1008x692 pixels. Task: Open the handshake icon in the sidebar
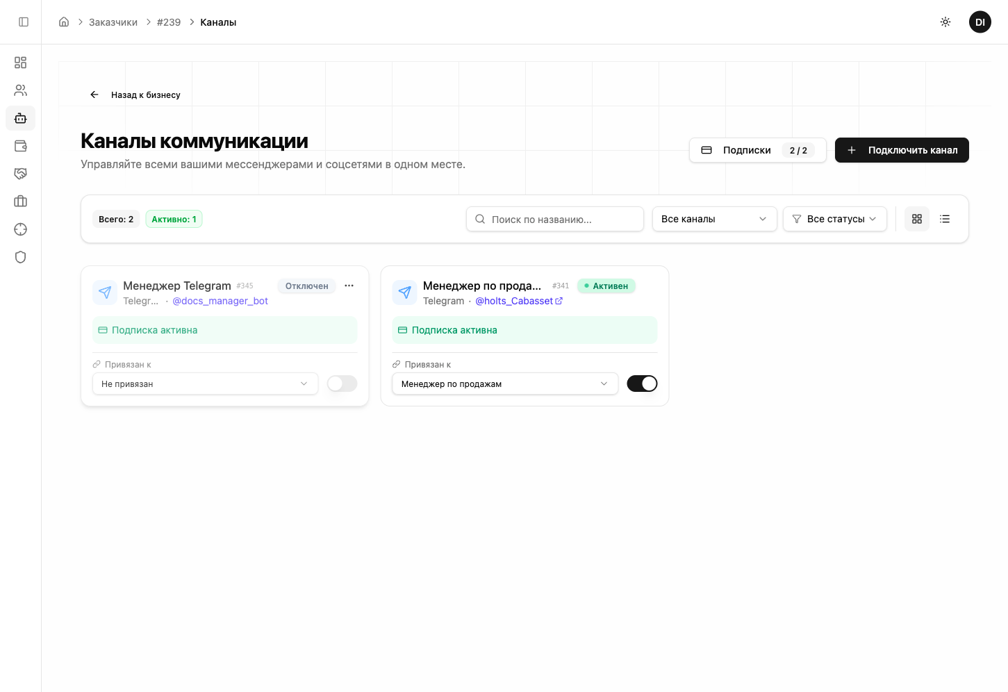click(x=20, y=174)
